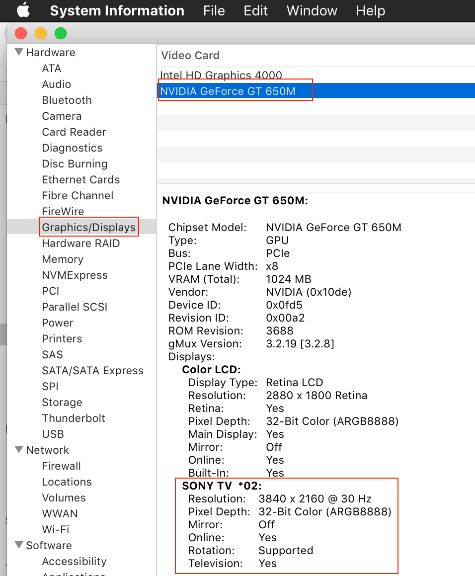
Task: Select NVMExpress in the sidebar
Action: 75,275
